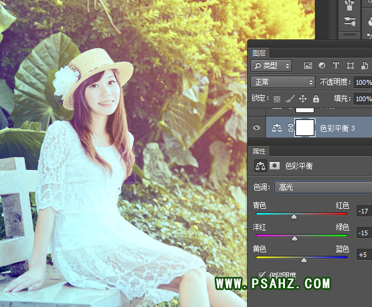The width and height of the screenshot is (372, 307).
Task: Click the cyan-red slider handle
Action: pos(294,216)
